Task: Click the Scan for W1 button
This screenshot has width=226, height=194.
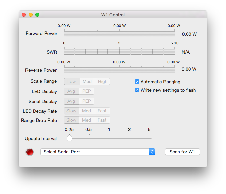Action: 182,152
